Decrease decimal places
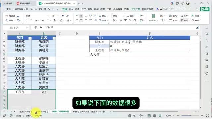Screen dimensions: 212x119 pos(135,20)
